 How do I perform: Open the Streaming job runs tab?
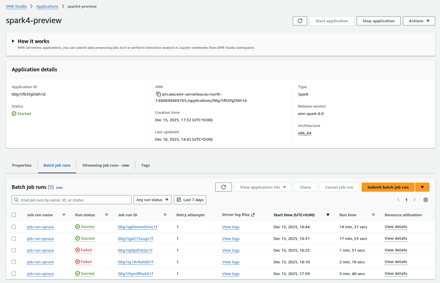coord(106,165)
